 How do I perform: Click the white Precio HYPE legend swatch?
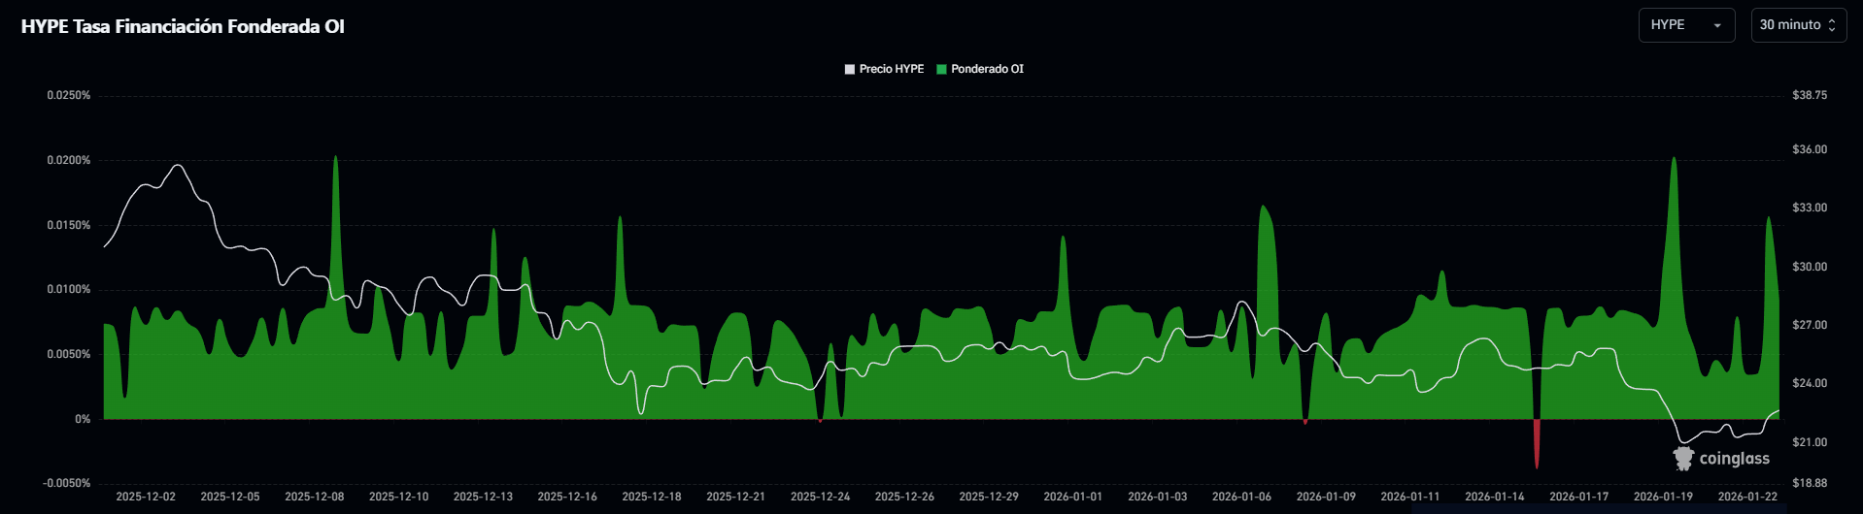tap(850, 69)
